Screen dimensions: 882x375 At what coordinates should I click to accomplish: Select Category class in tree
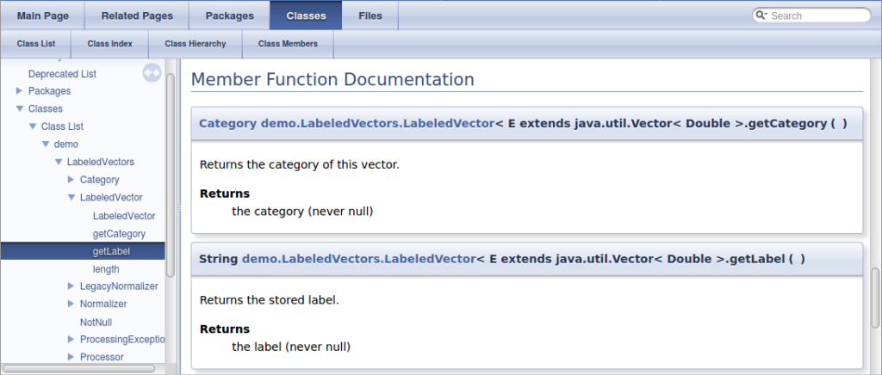tap(100, 180)
